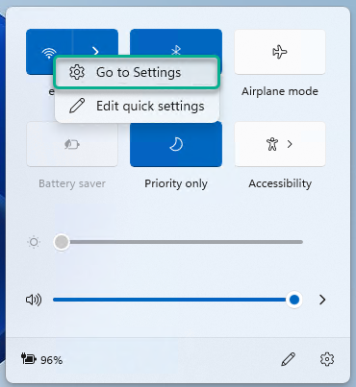Toggle the Priority only moon tile

(176, 144)
